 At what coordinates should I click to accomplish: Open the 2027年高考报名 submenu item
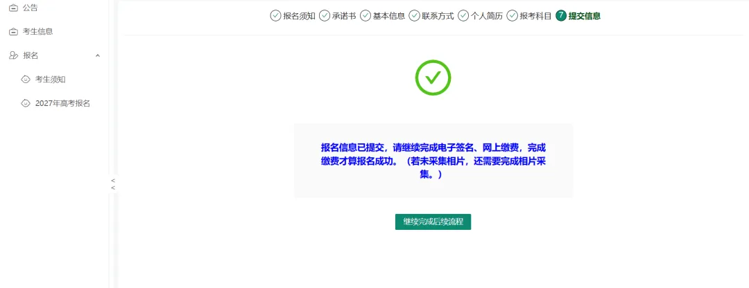(x=62, y=103)
